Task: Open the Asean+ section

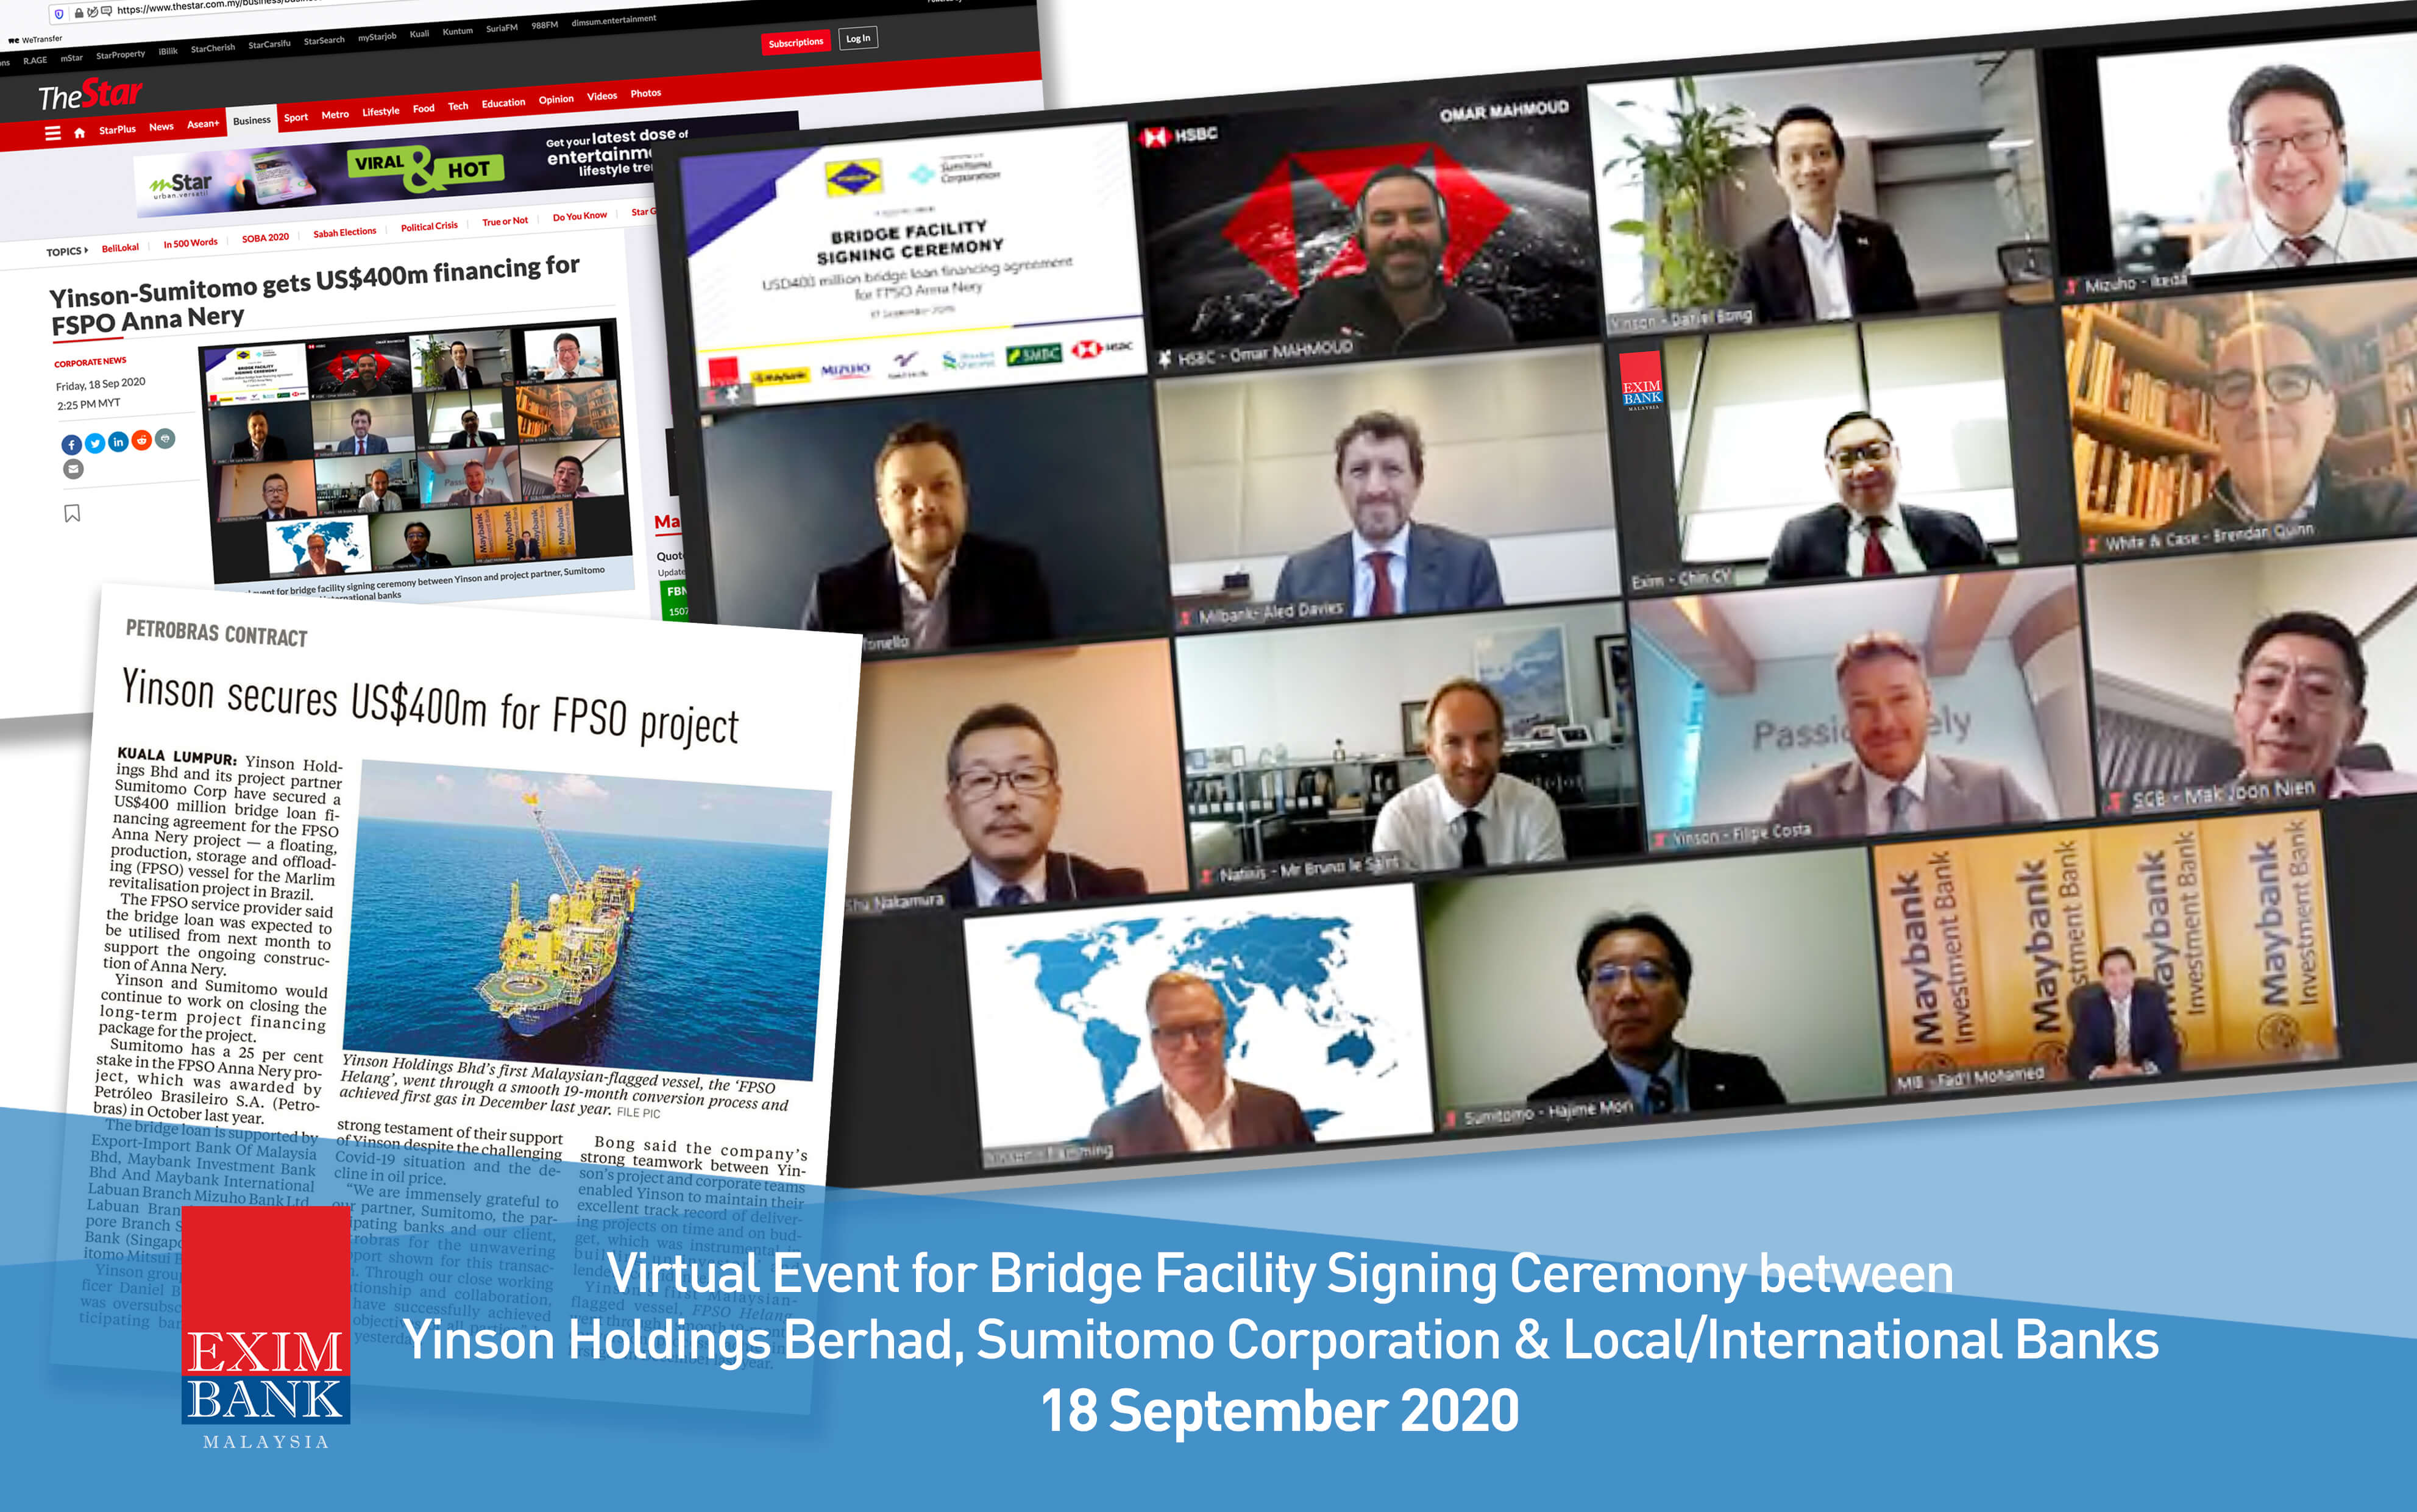Action: pyautogui.click(x=203, y=124)
